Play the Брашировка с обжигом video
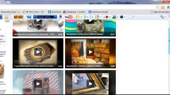The image size is (170, 95). coord(90,52)
